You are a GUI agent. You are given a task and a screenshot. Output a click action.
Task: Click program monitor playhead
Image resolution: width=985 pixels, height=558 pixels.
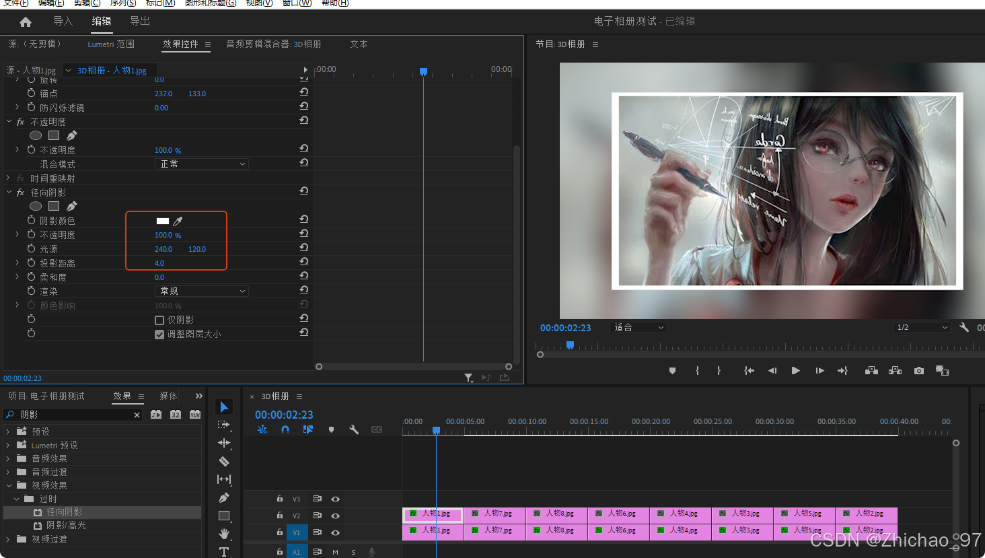(570, 345)
